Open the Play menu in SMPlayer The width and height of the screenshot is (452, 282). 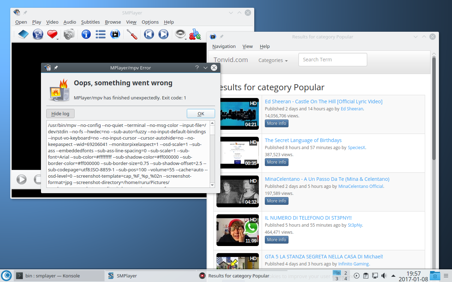coord(37,22)
